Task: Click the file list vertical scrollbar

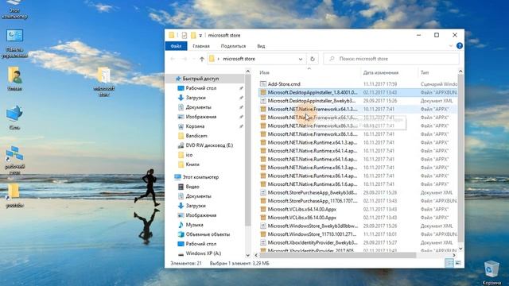Action: click(x=460, y=157)
